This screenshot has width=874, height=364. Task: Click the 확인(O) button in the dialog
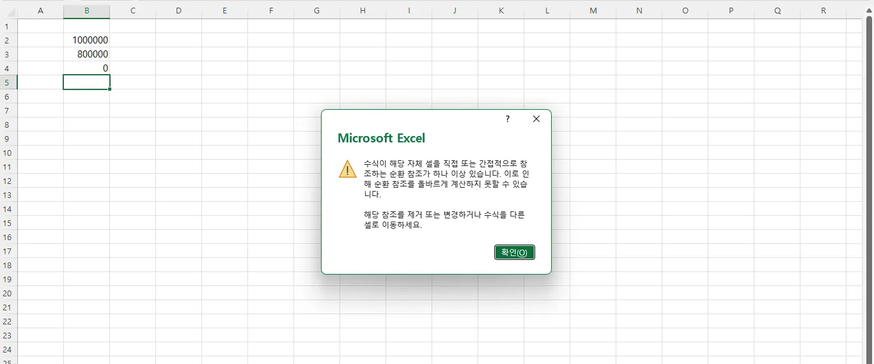coord(514,252)
